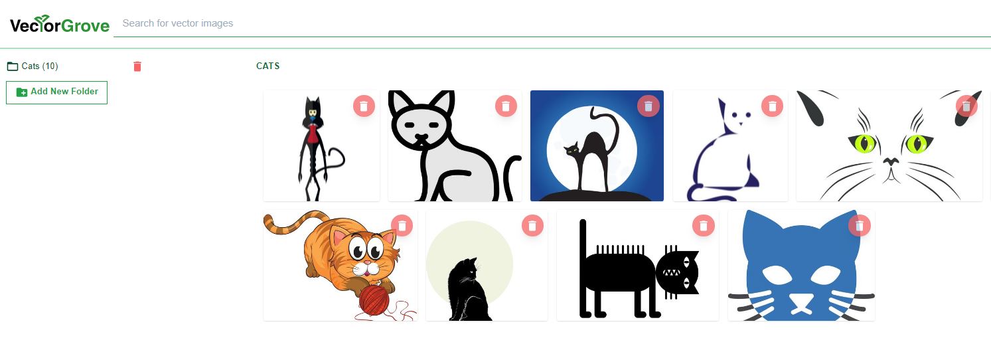Focus the Search for vector images field
This screenshot has width=991, height=360.
552,23
